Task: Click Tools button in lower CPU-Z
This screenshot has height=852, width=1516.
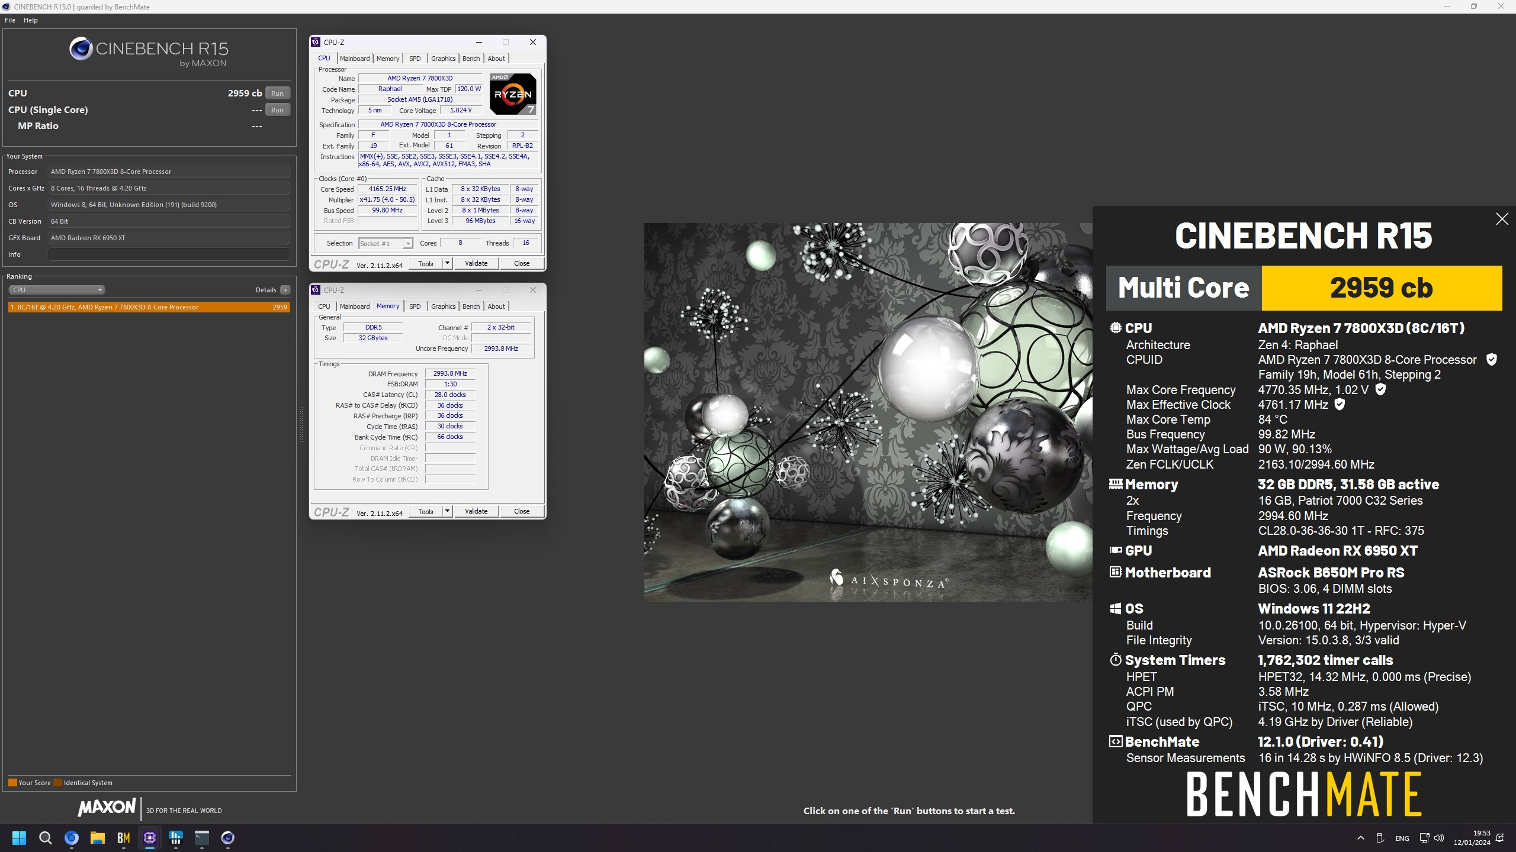Action: [426, 512]
